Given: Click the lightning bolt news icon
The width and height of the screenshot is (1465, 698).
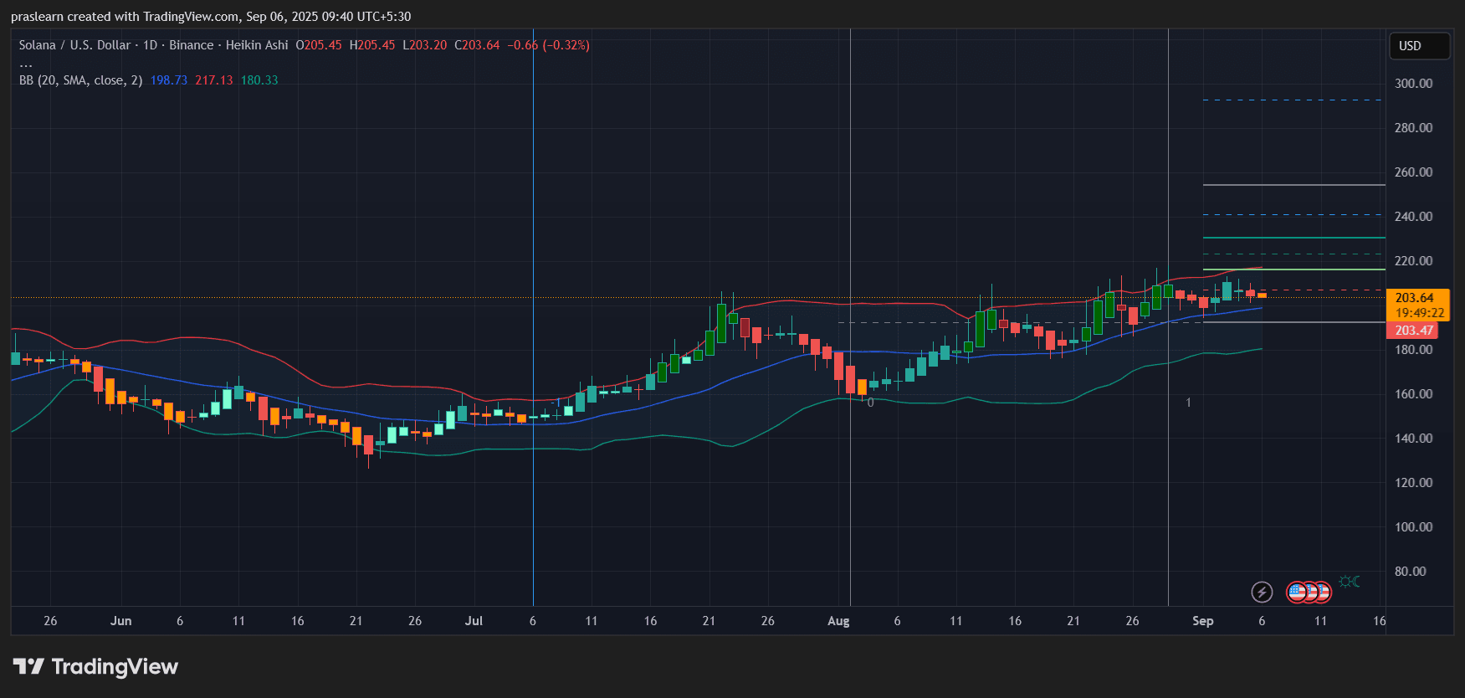Looking at the screenshot, I should point(1262,593).
